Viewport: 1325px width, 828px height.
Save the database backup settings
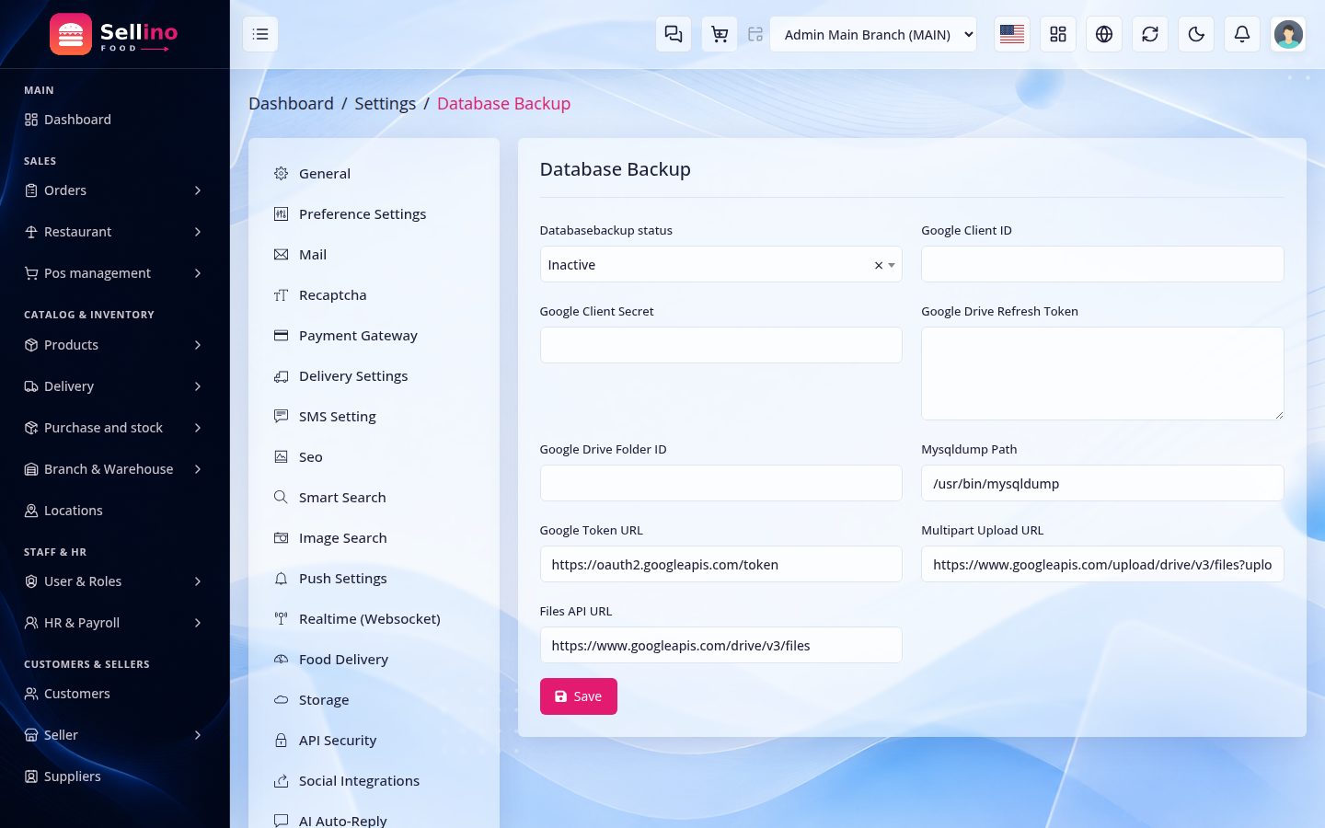(x=578, y=696)
